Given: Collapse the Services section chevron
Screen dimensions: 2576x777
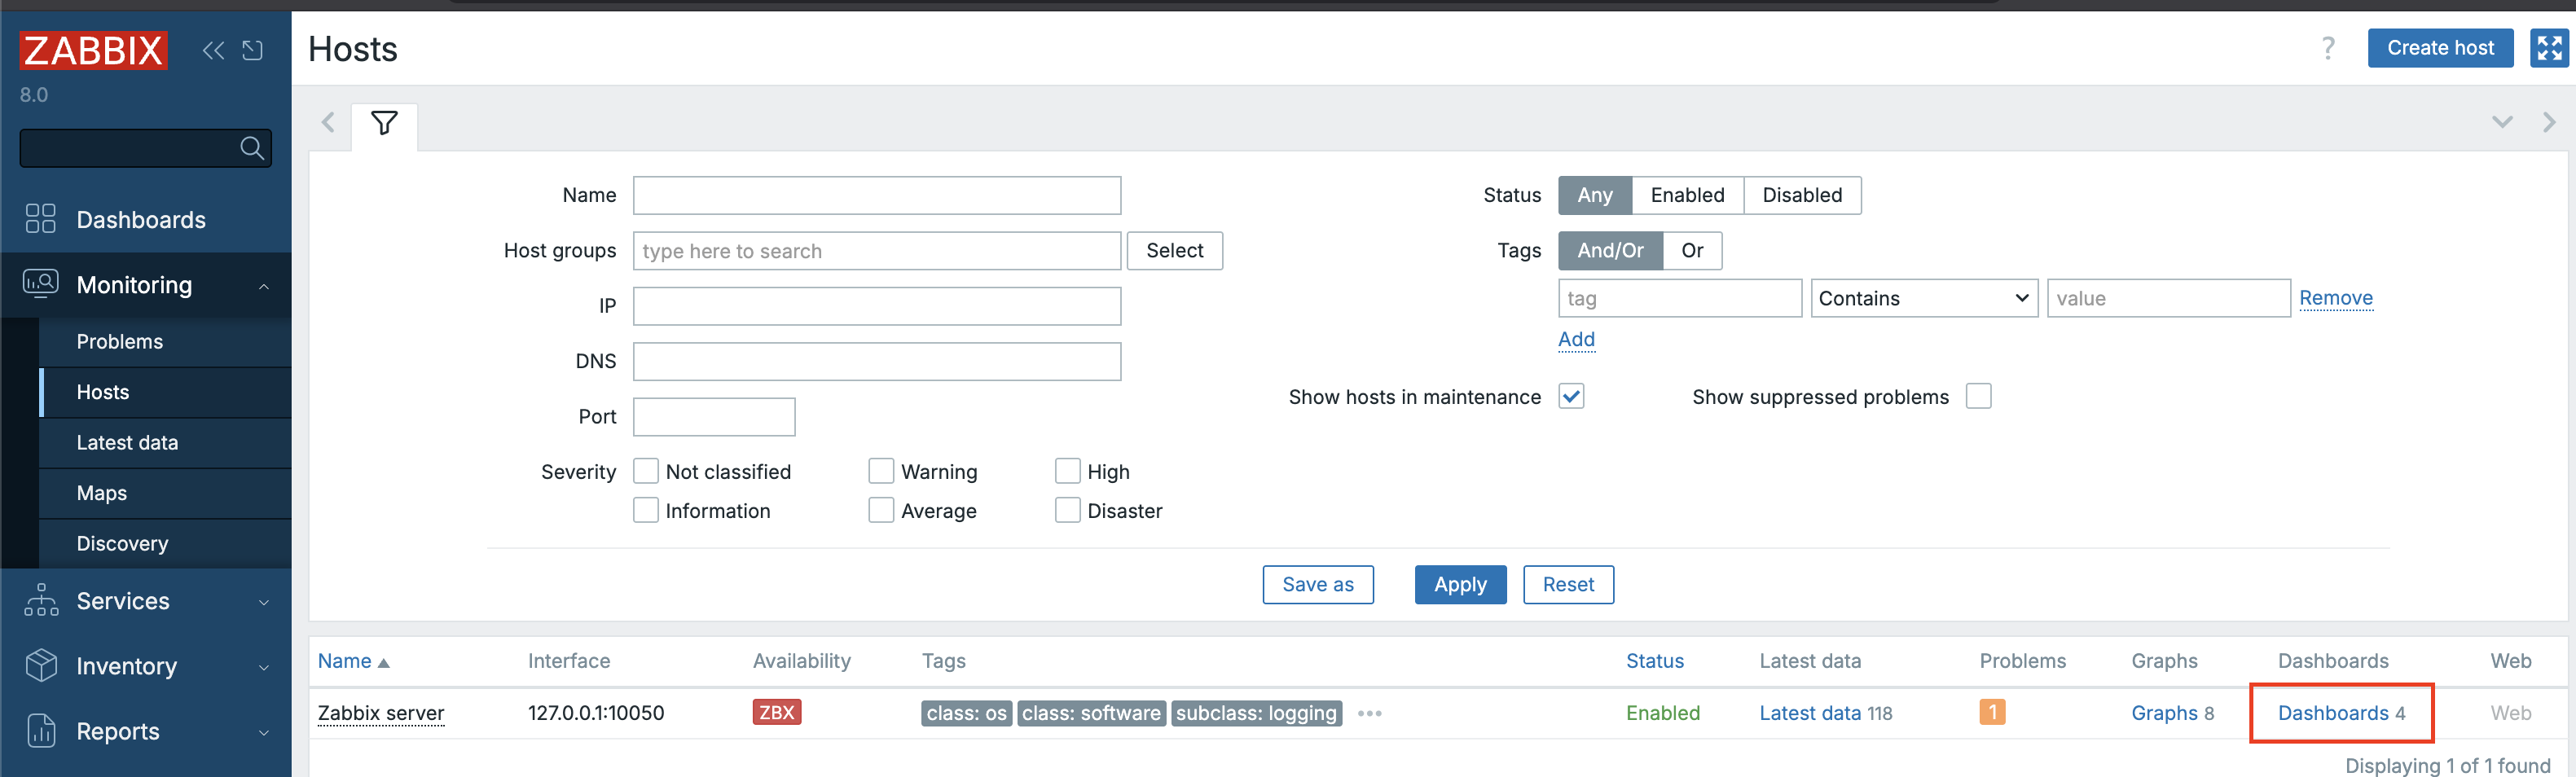Looking at the screenshot, I should [x=264, y=601].
